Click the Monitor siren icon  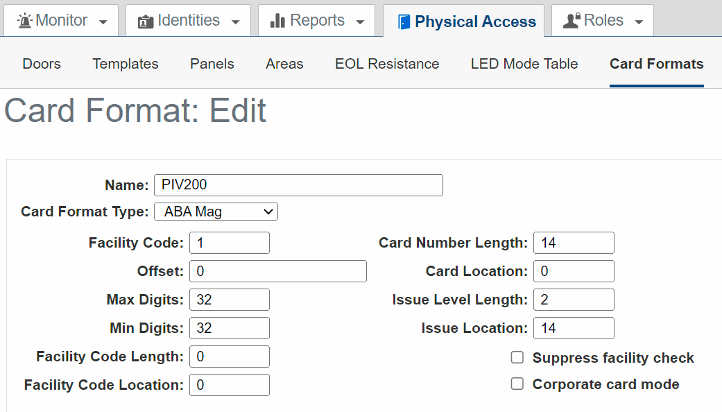[x=25, y=21]
